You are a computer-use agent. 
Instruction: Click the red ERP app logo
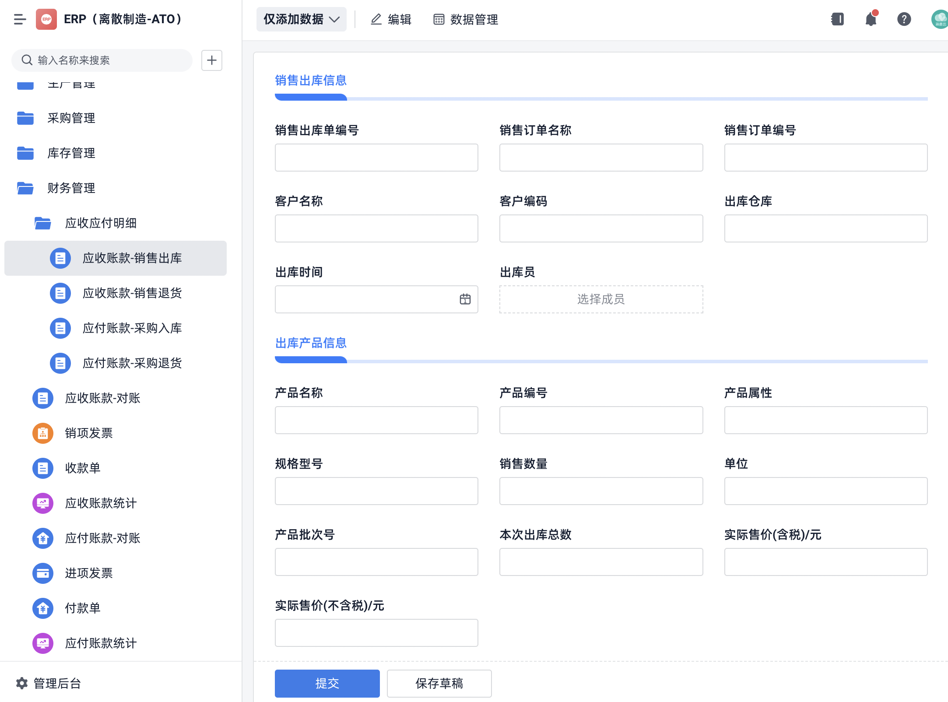coord(46,19)
